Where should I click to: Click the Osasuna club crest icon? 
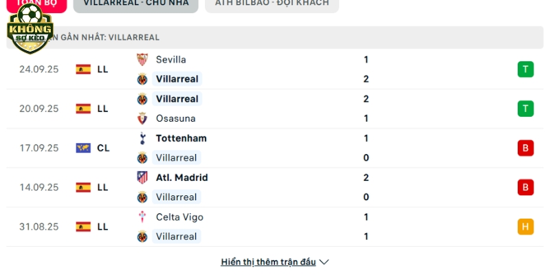coord(142,118)
